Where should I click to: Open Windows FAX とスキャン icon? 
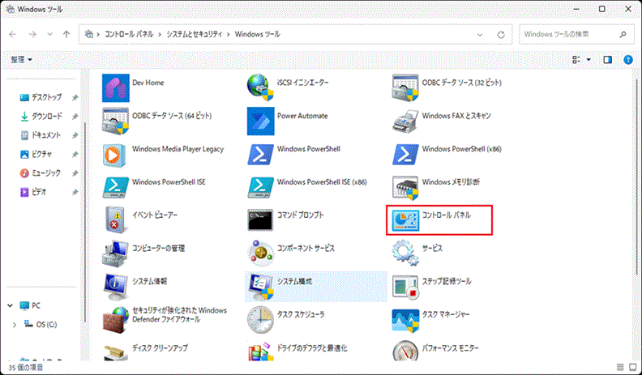click(x=405, y=121)
